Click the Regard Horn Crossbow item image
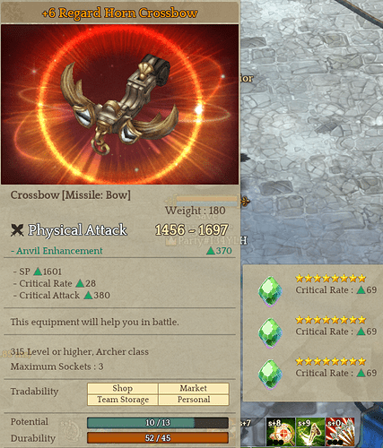Image resolution: width=383 pixels, height=448 pixels. (120, 104)
